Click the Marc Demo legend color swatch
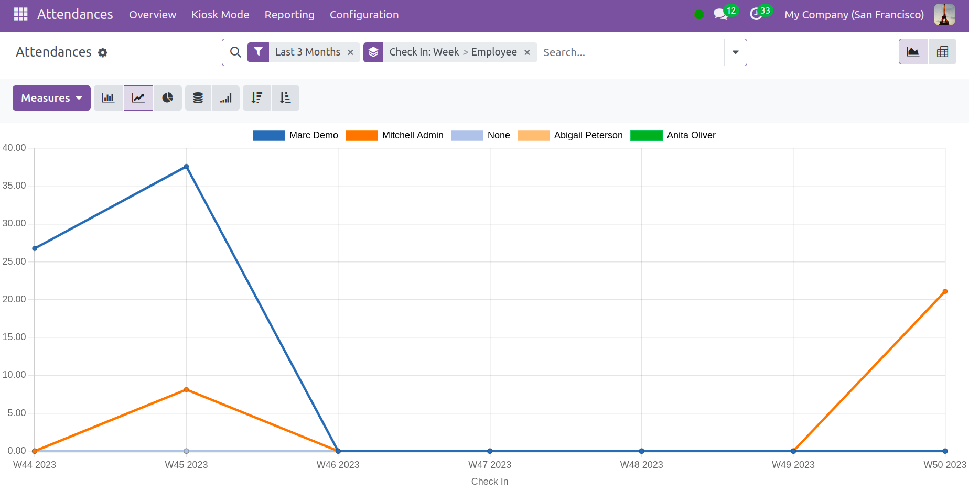The image size is (969, 491). [x=268, y=136]
